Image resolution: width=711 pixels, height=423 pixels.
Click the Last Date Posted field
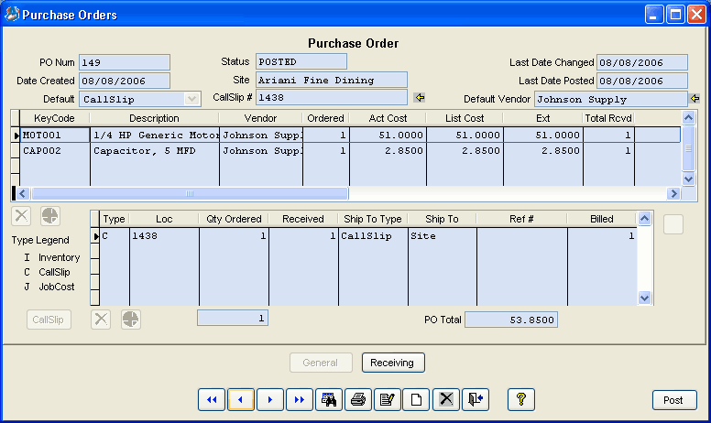pos(642,81)
